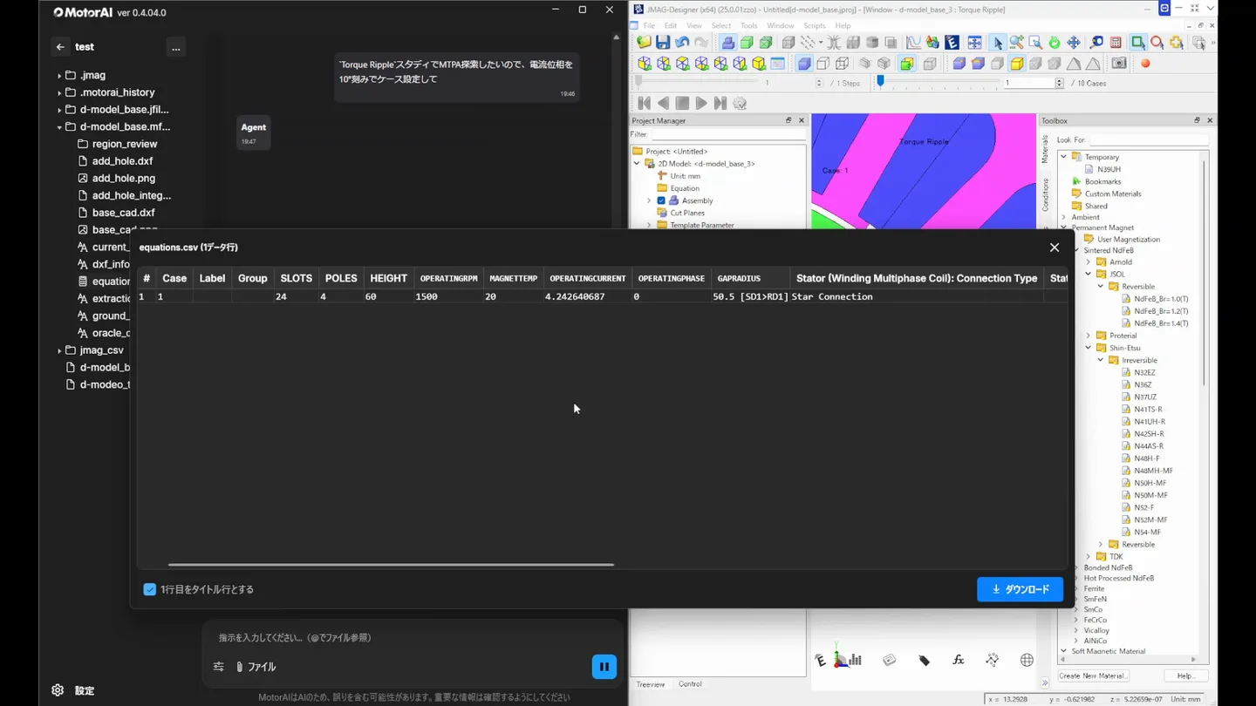The width and height of the screenshot is (1256, 706).
Task: Click the tag icon below JMAG viewport
Action: point(924,660)
